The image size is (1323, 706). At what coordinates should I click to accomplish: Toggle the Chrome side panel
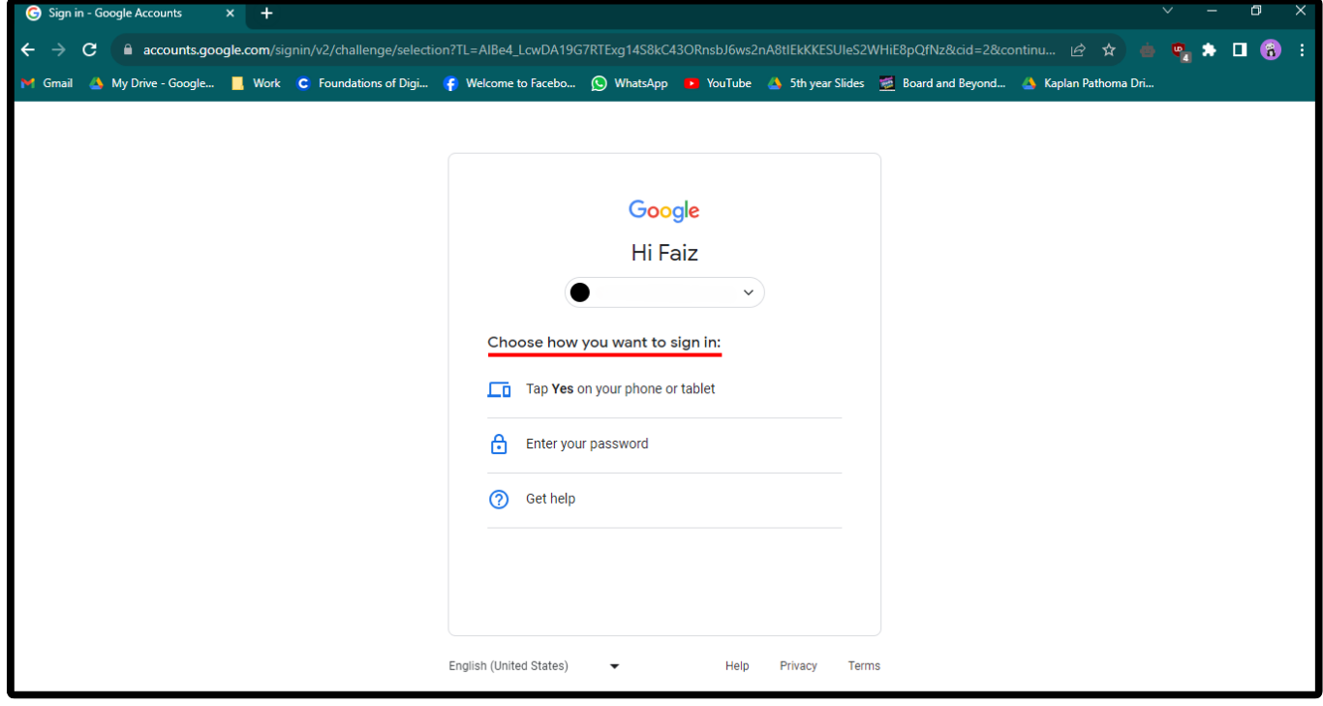(x=1240, y=50)
